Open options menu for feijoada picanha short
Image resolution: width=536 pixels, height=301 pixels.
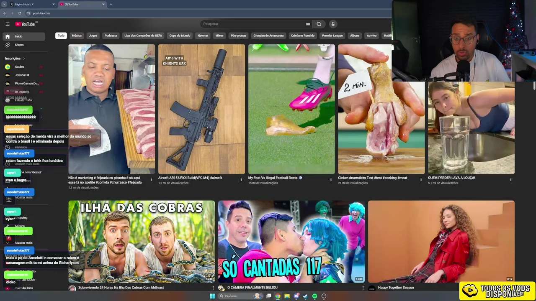click(x=151, y=179)
